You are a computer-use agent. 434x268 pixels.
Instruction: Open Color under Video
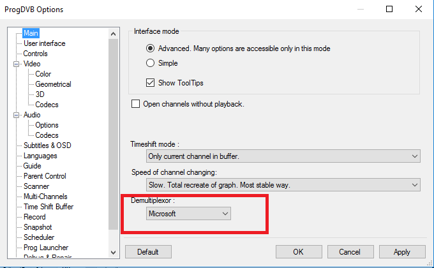click(43, 74)
